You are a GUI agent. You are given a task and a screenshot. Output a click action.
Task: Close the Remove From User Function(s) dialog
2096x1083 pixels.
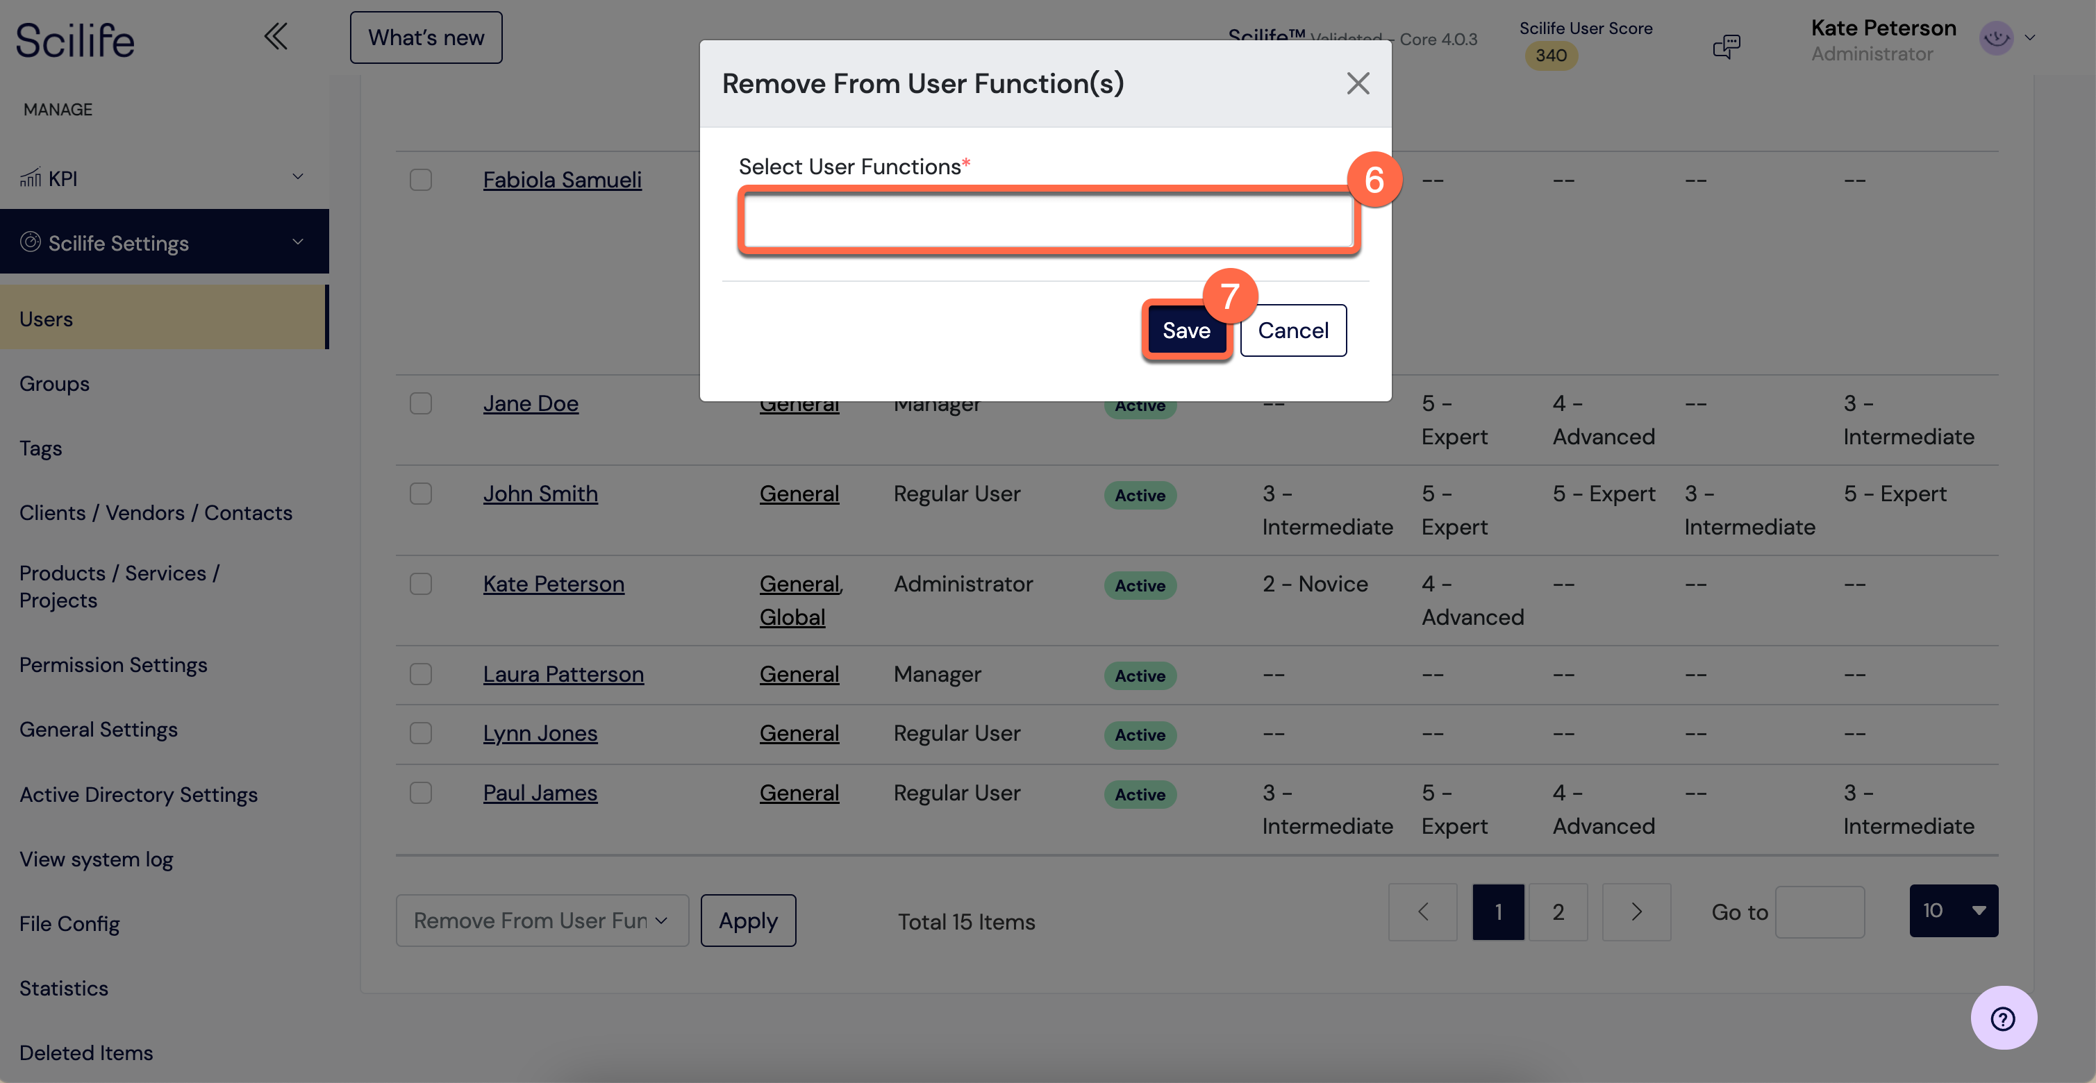click(1357, 83)
